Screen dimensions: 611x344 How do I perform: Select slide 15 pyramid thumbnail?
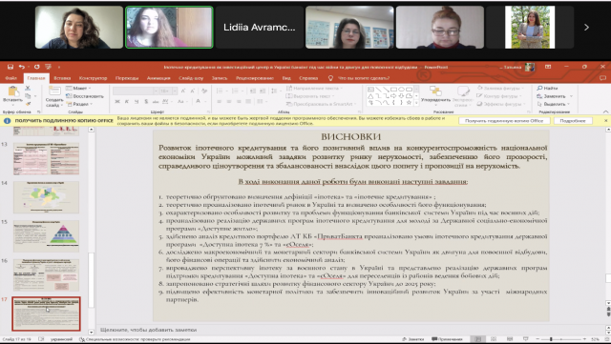click(x=46, y=236)
